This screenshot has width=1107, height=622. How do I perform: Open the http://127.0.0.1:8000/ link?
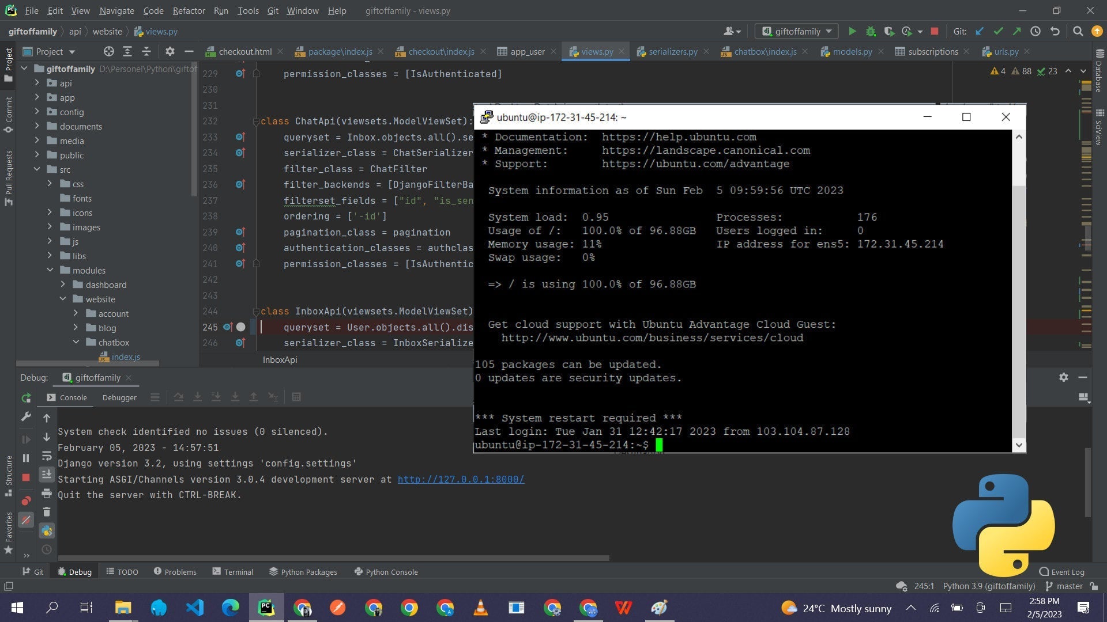click(461, 479)
